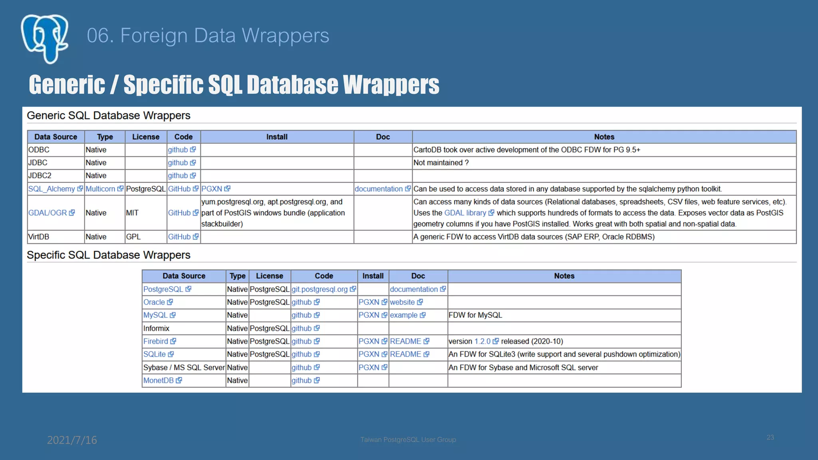818x460 pixels.
Task: Click the 2021/7/16 date footer
Action: click(x=72, y=440)
